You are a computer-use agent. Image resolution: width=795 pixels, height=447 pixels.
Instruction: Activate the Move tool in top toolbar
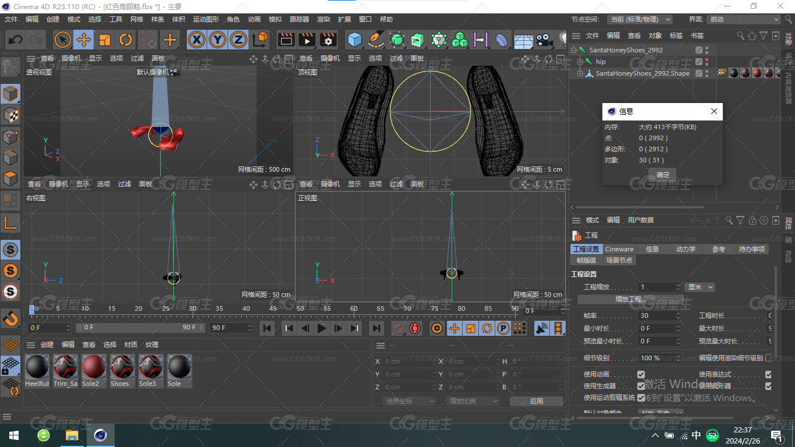(x=84, y=40)
